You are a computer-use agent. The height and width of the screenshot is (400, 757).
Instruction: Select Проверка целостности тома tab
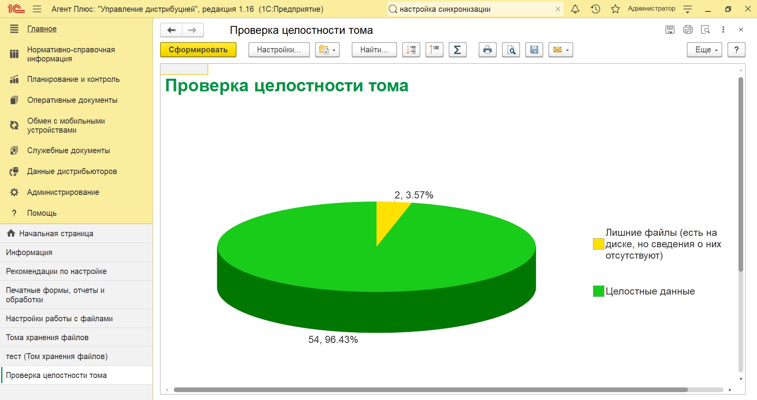(76, 375)
